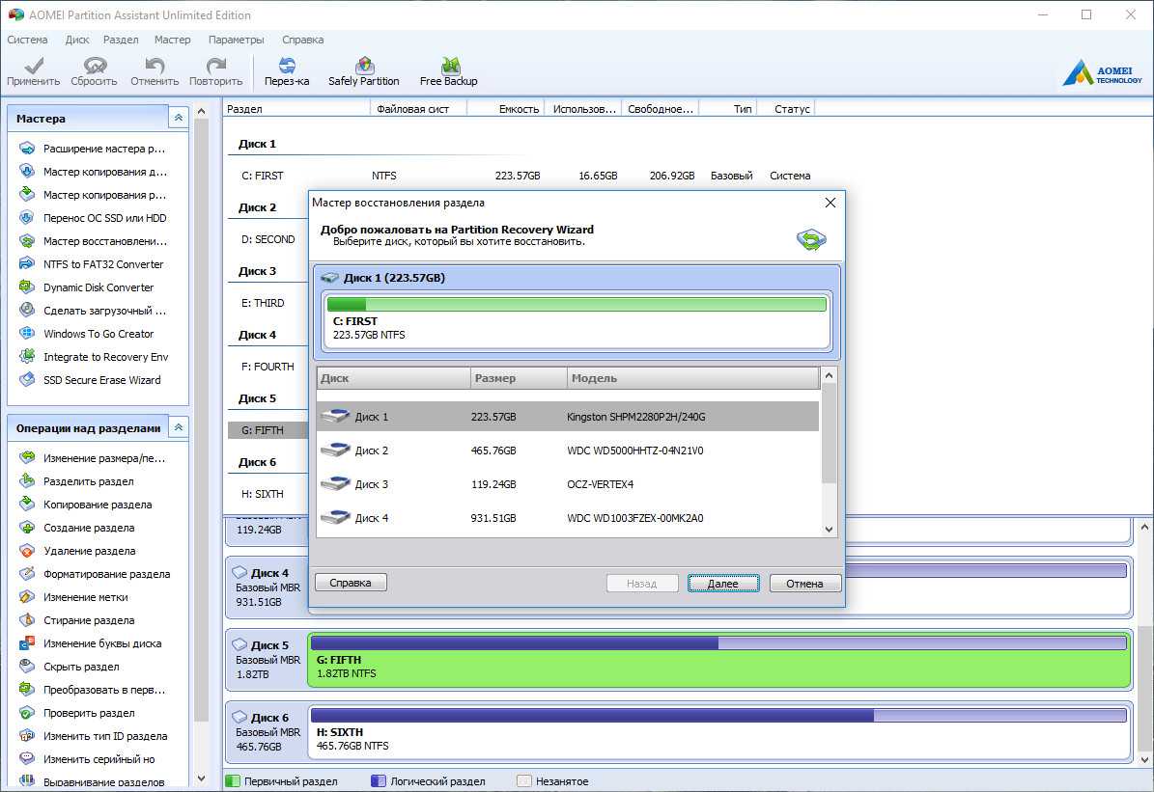1154x792 pixels.
Task: Close the Мастер восстановления раздела dialog
Action: pyautogui.click(x=830, y=203)
